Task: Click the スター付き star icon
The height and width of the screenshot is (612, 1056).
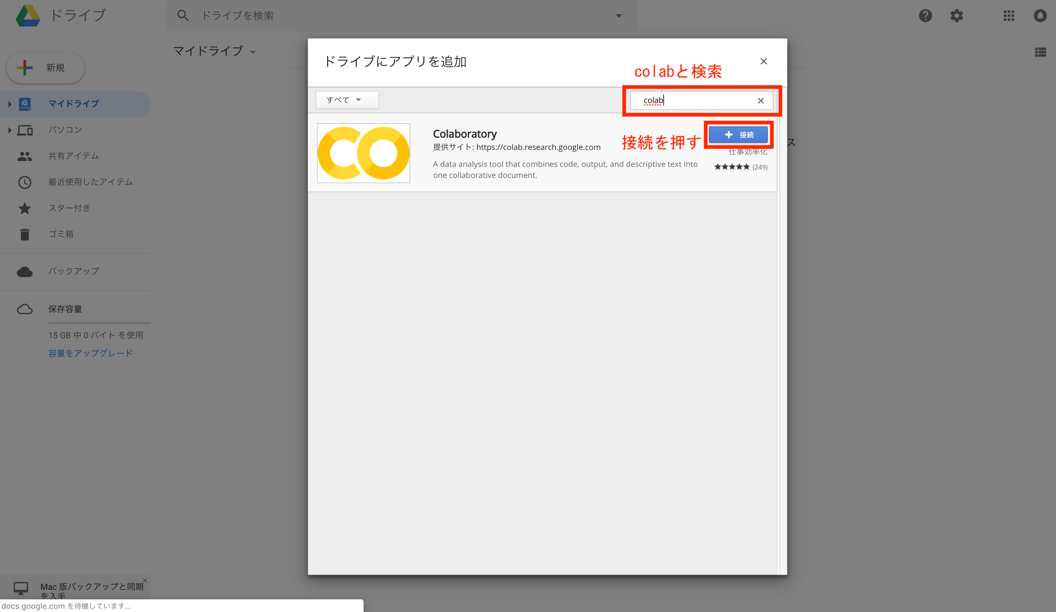Action: tap(25, 208)
